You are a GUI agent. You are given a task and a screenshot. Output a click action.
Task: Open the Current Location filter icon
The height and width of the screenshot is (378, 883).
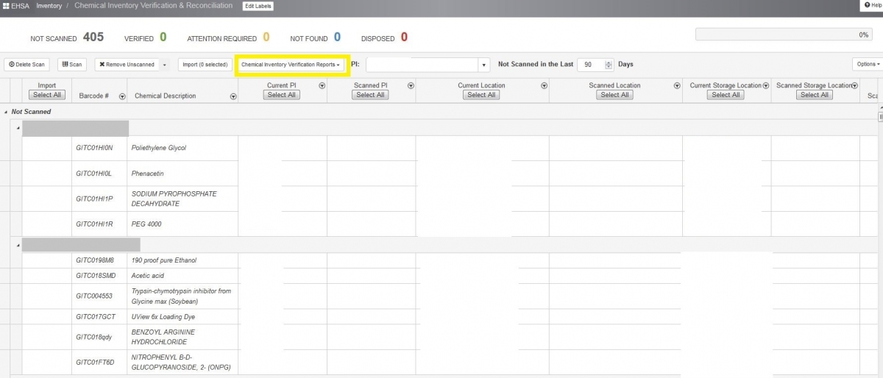tap(544, 86)
